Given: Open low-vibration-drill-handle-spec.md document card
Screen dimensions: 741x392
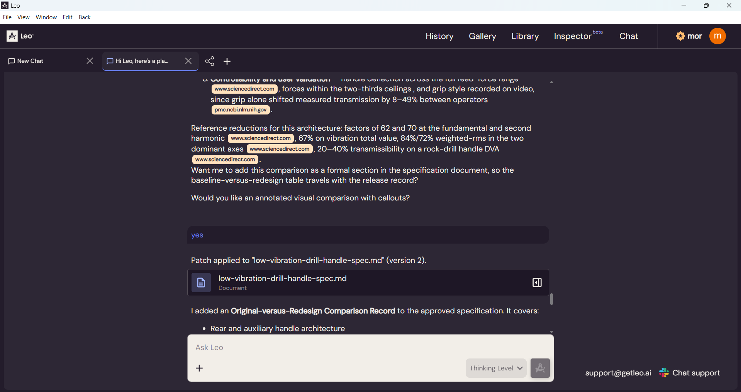Looking at the screenshot, I should point(368,283).
